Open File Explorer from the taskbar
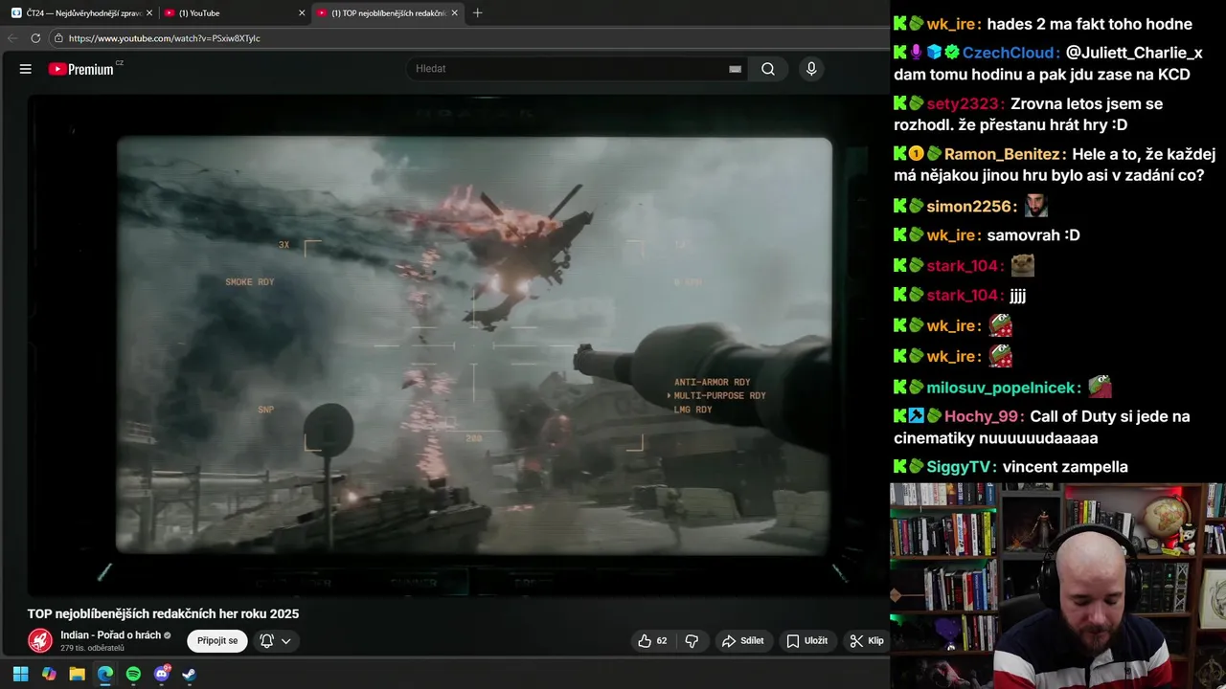 pos(77,674)
